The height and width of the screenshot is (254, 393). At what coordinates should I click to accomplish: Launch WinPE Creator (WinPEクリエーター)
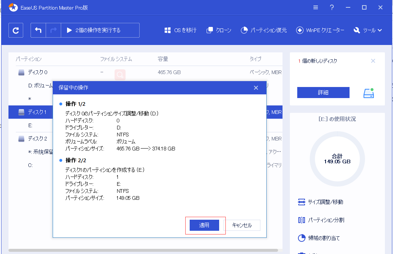[320, 30]
